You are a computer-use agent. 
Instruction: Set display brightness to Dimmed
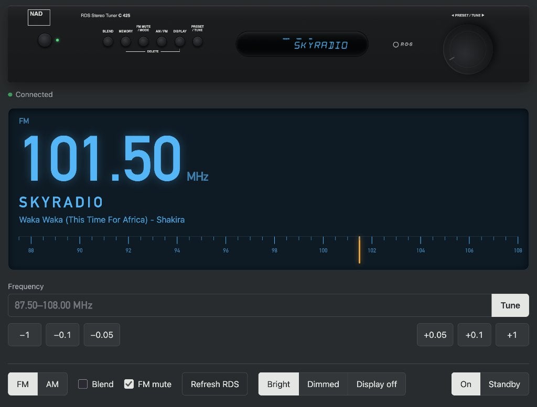[323, 384]
